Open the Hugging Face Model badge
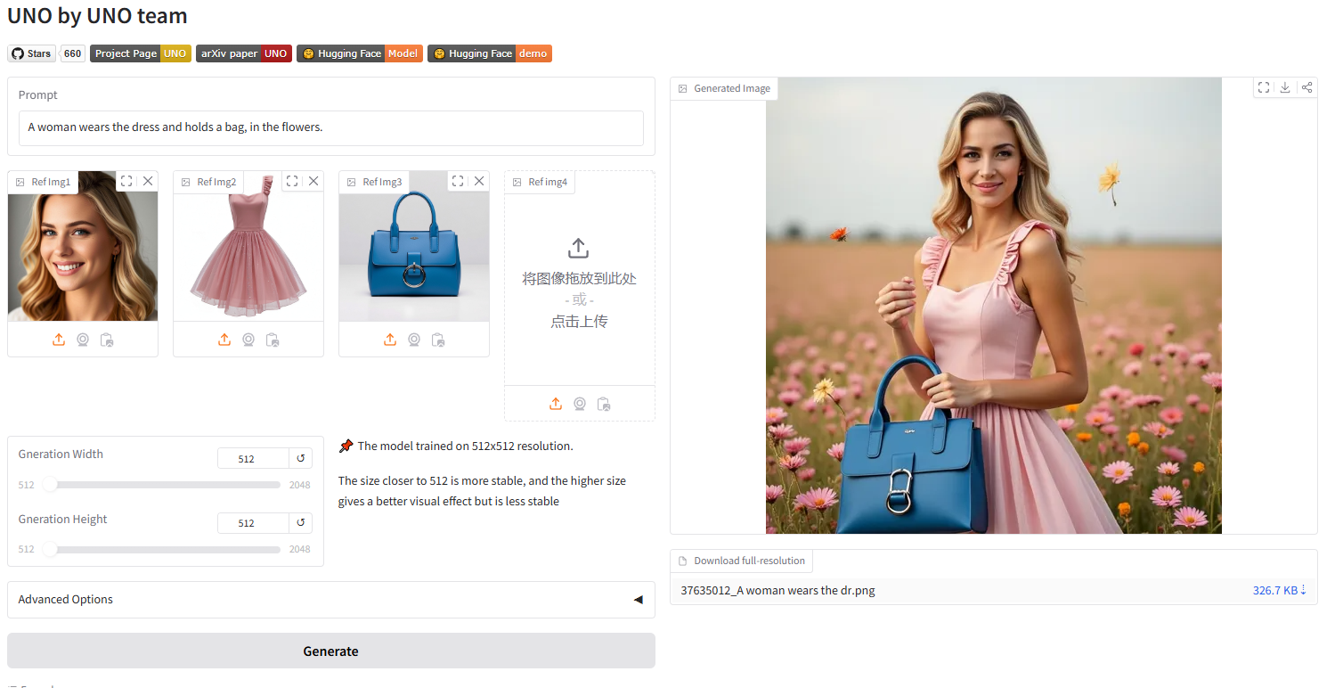Viewport: 1335px width, 688px height. coord(360,53)
